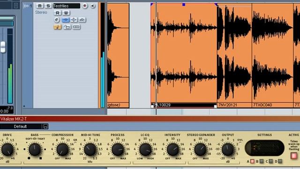Click the Stereo Expander knob
This screenshot has height=169, width=300.
point(200,149)
